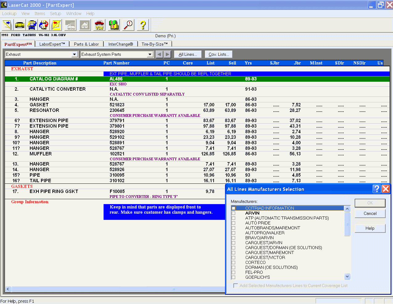
Task: Click the OK button in the dialog
Action: click(x=370, y=203)
